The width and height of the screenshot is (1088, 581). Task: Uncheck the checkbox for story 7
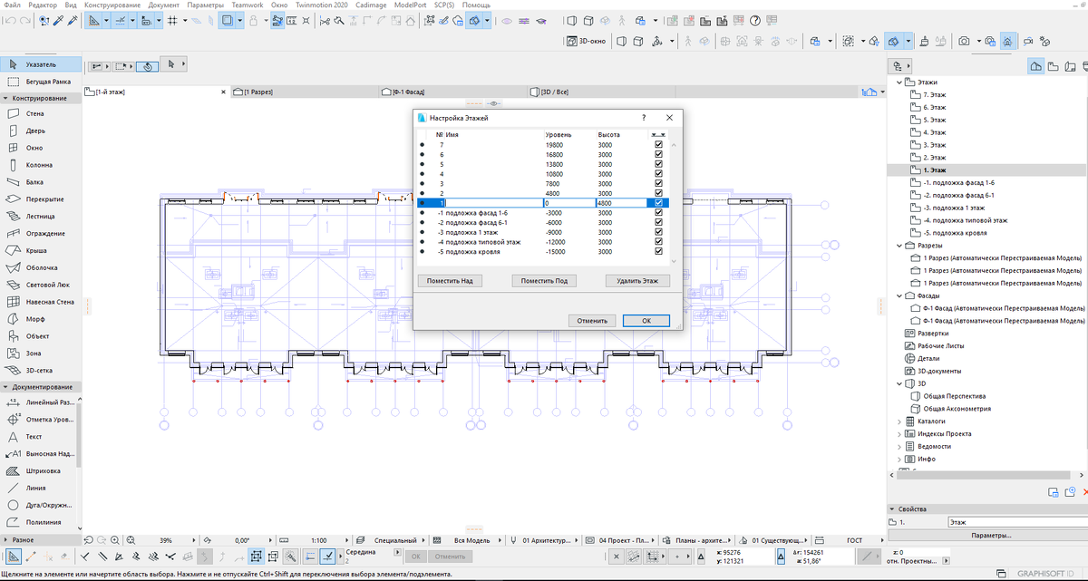(x=658, y=144)
